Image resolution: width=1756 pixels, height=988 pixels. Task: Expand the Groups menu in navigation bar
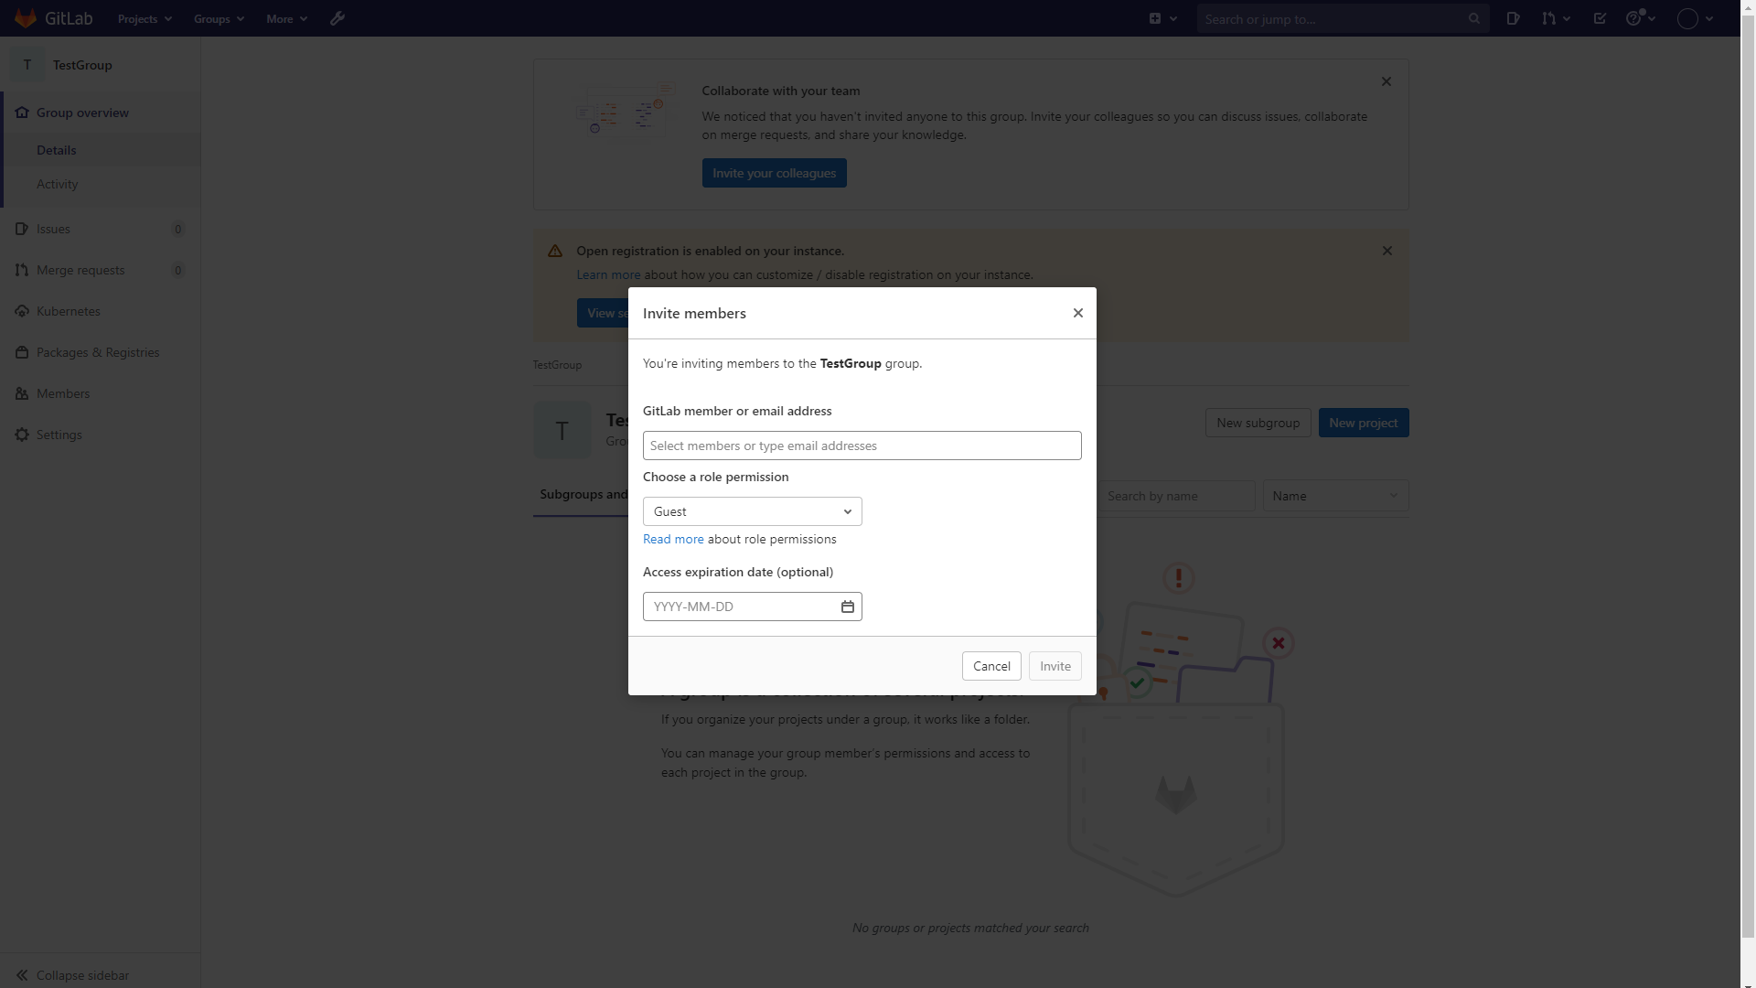(x=219, y=18)
